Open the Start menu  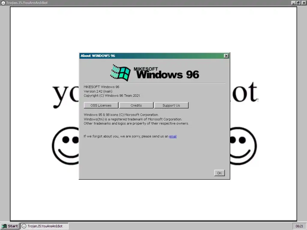[x=10, y=226]
